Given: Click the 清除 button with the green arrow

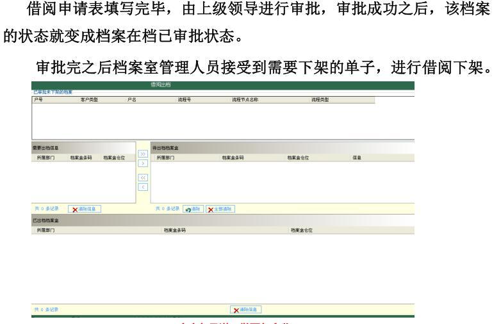Looking at the screenshot, I should point(193,209).
